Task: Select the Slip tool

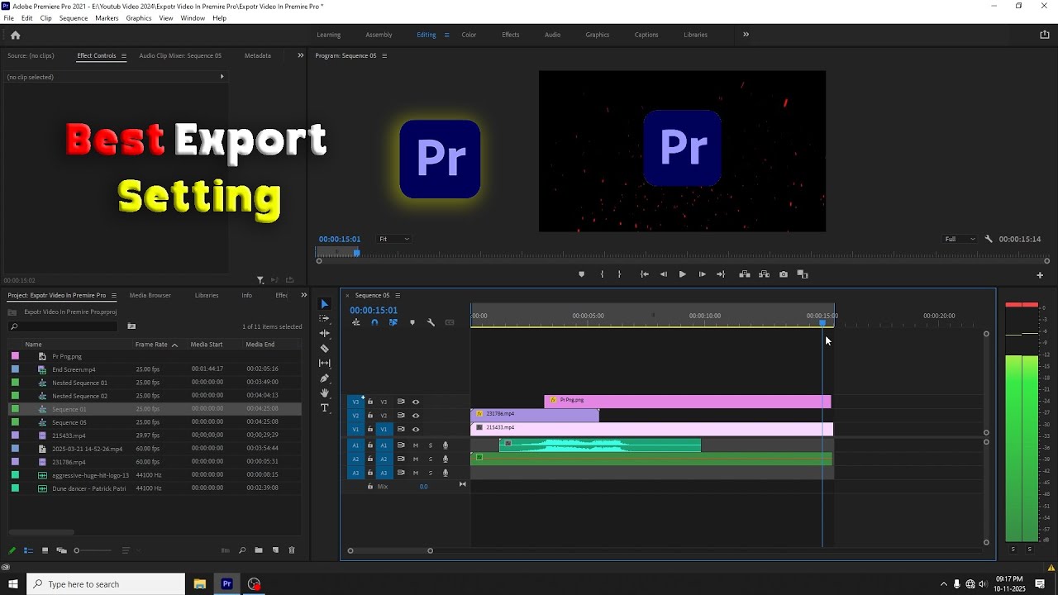Action: [x=324, y=363]
